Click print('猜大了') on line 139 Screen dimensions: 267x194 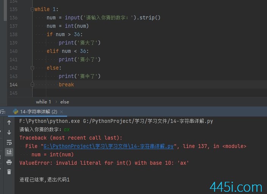[x=80, y=43]
